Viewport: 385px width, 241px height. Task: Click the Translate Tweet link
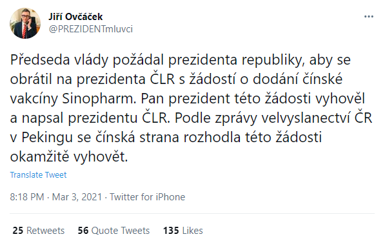tap(38, 174)
